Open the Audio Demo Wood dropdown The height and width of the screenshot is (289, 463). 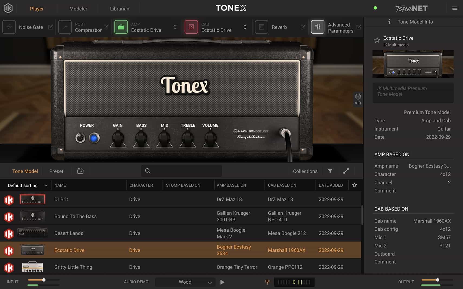coord(185,282)
